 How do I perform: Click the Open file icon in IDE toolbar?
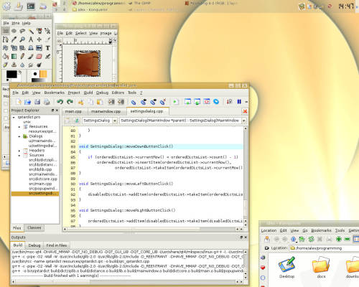tap(27, 102)
